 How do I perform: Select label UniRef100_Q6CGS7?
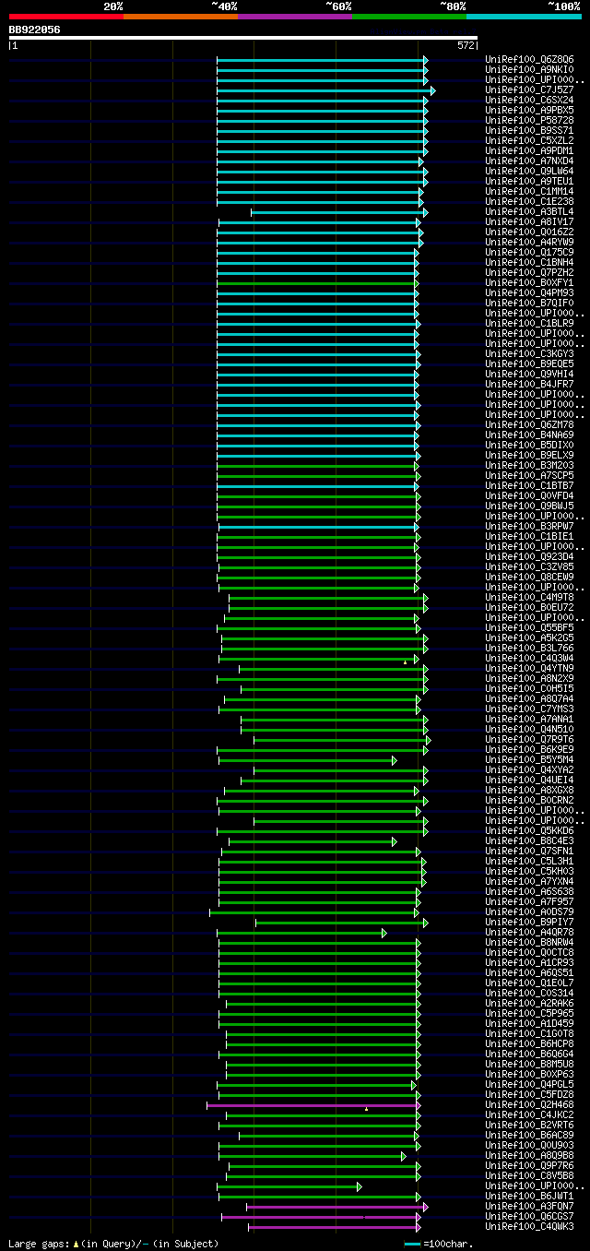pos(529,1217)
